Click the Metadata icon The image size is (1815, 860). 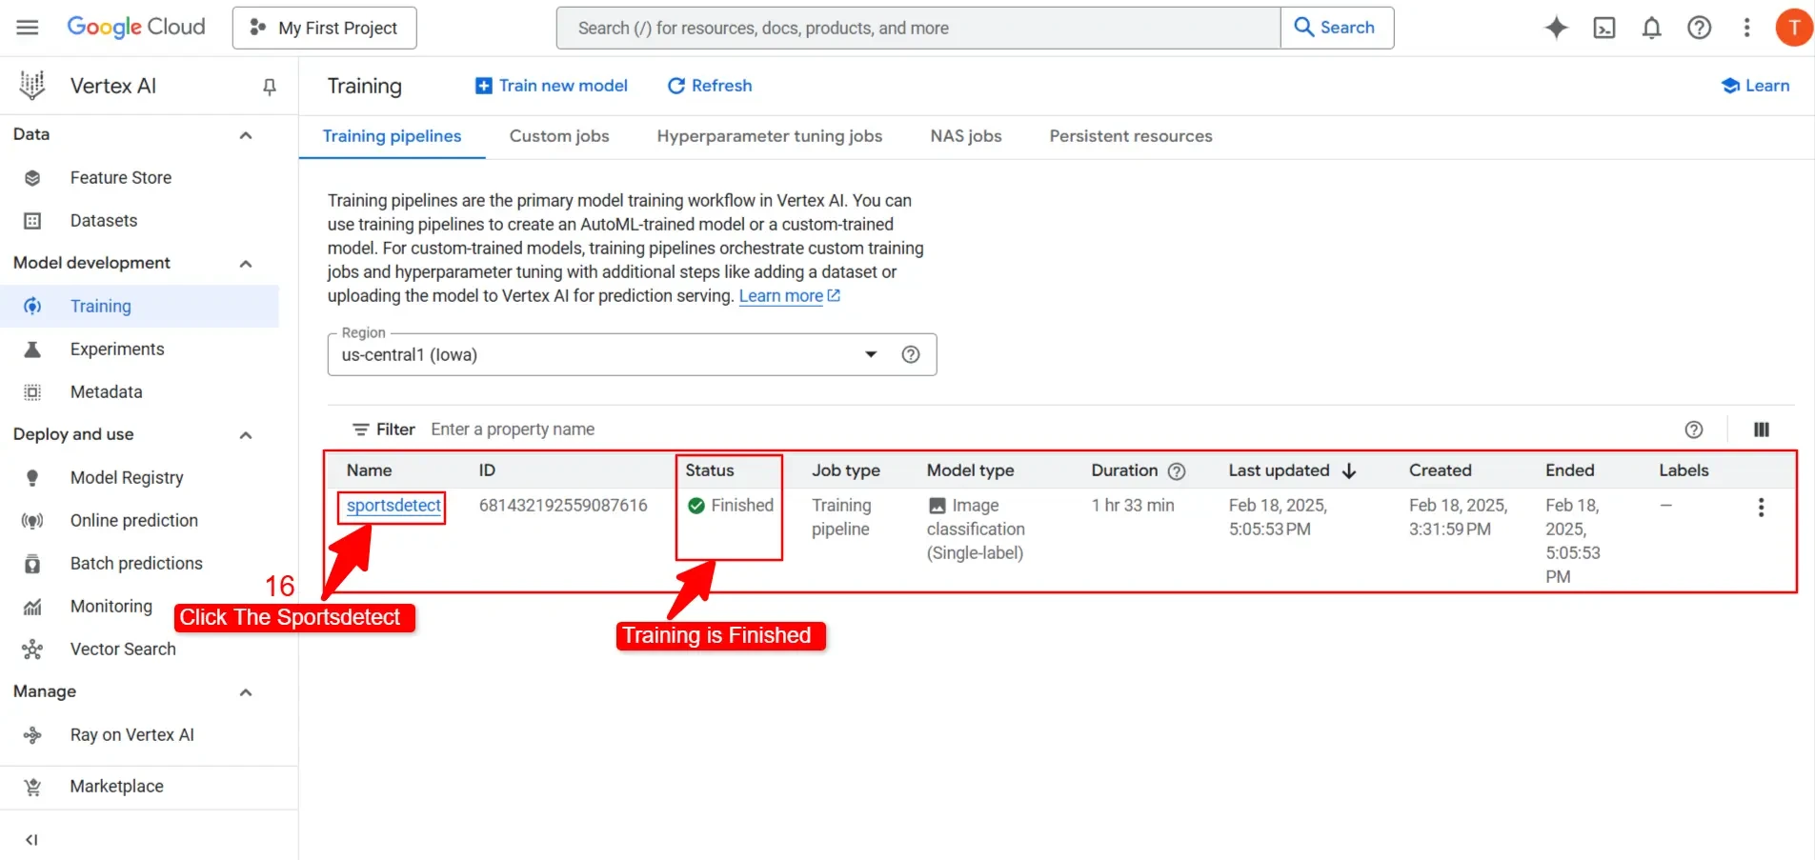tap(32, 392)
